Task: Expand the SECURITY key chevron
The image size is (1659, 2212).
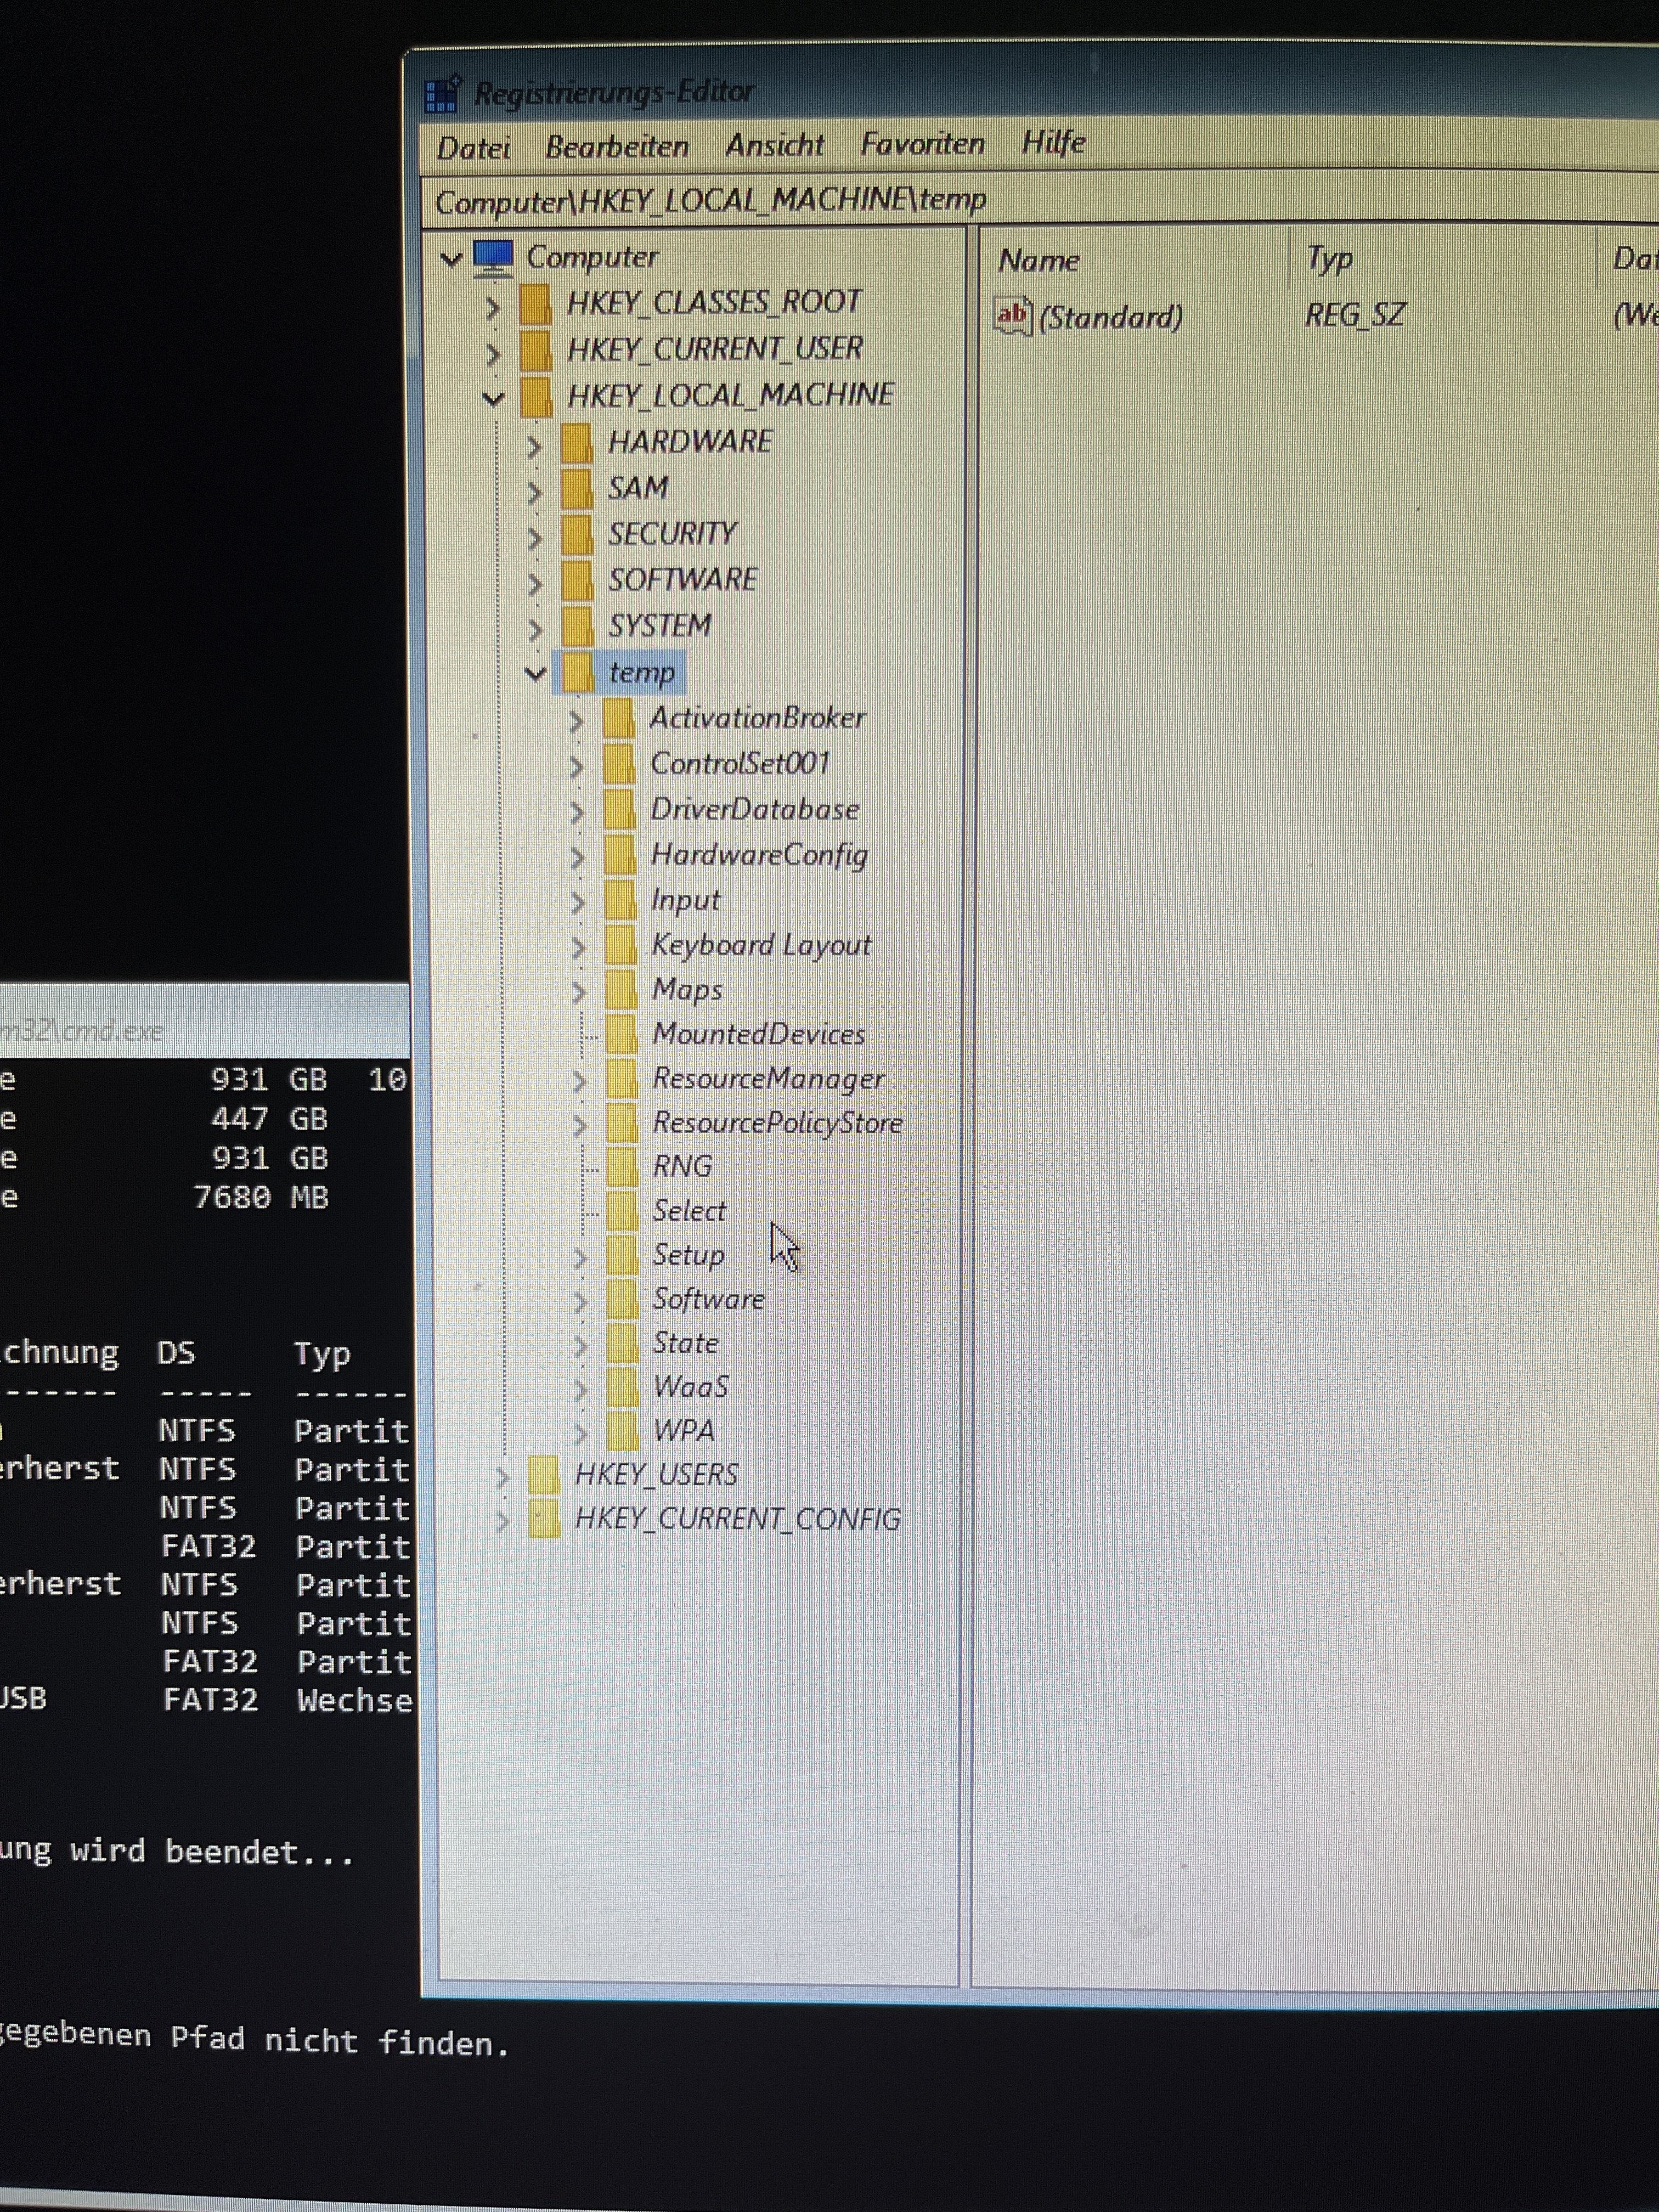Action: point(534,538)
